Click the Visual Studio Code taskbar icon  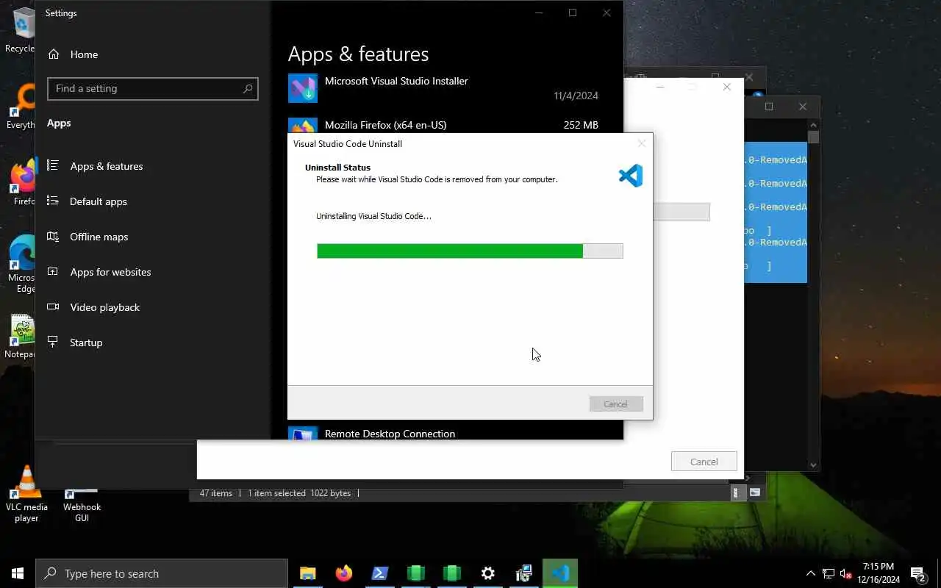pyautogui.click(x=560, y=573)
